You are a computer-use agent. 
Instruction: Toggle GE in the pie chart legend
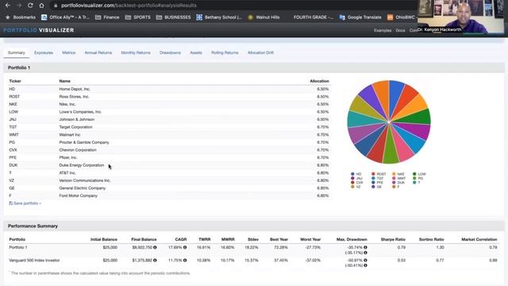(376, 187)
